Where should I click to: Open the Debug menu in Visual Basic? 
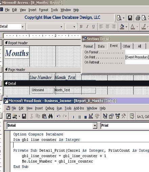pos(50,108)
